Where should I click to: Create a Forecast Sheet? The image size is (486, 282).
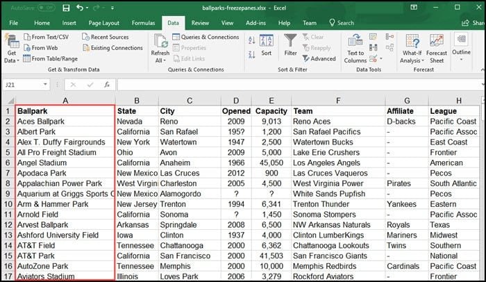[x=437, y=49]
